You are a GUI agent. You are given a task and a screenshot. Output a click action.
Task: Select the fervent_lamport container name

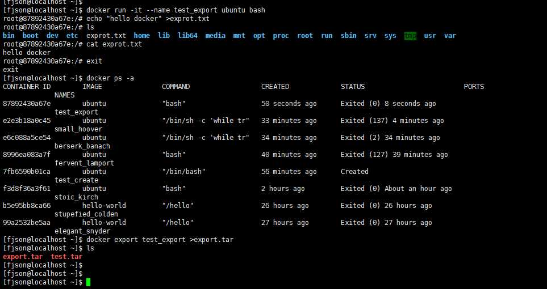pos(85,163)
